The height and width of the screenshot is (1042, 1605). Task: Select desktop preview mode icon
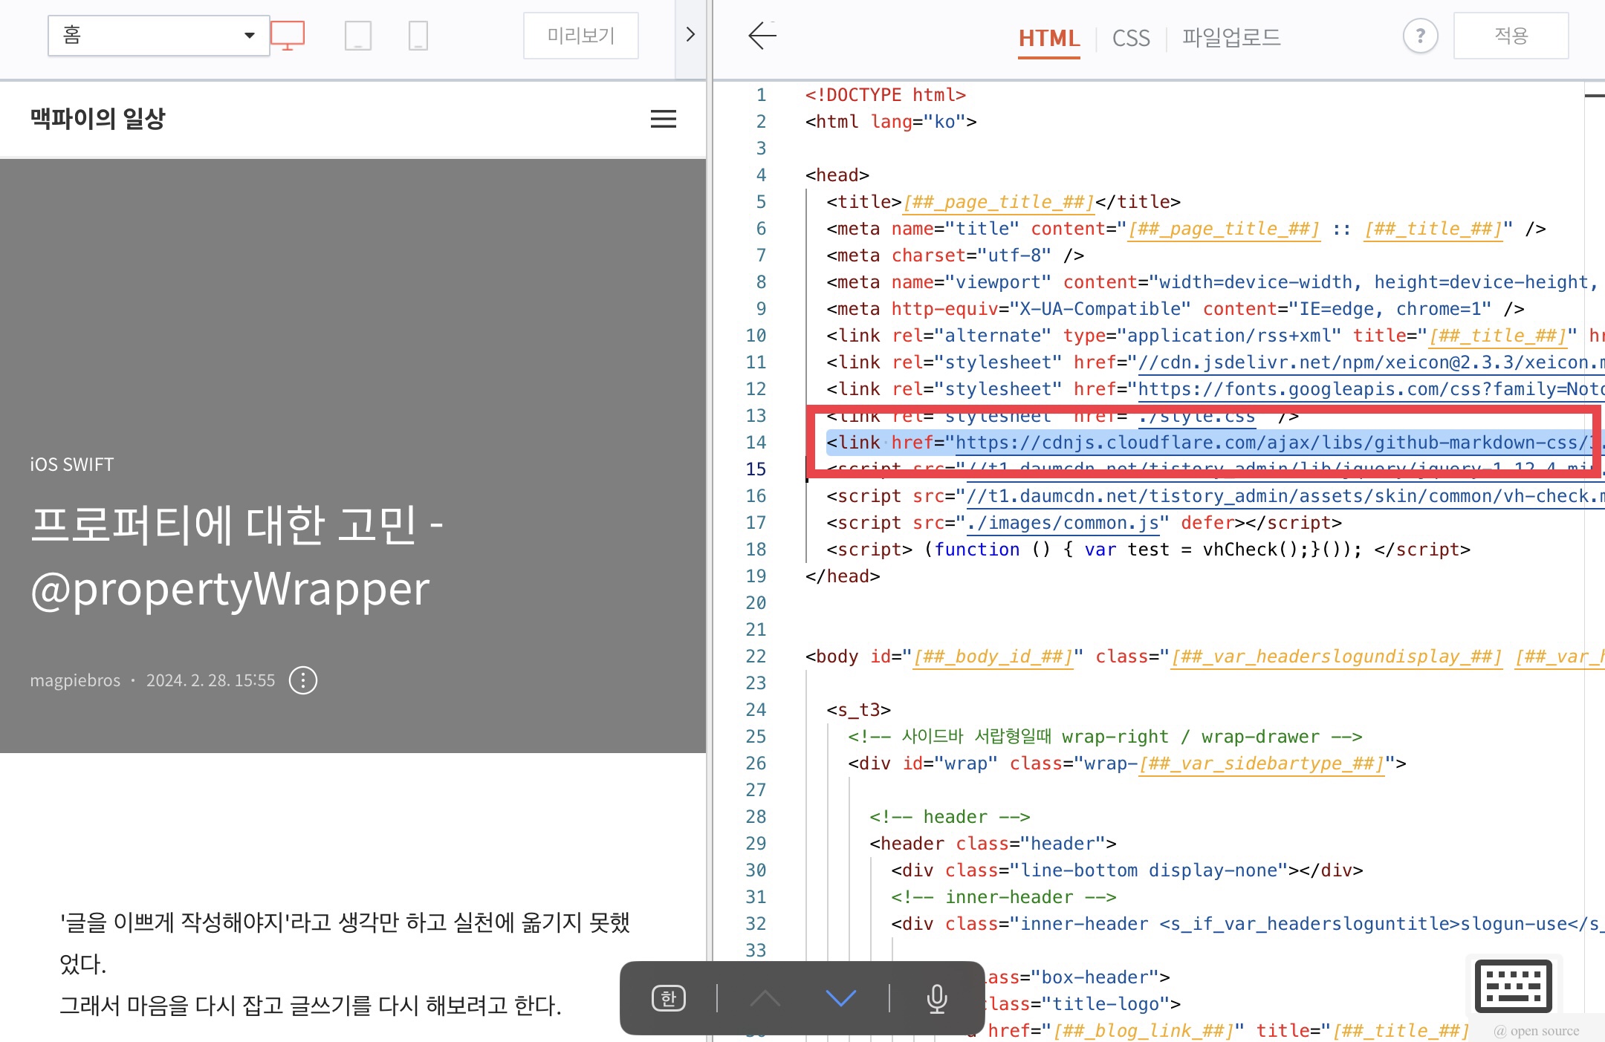click(288, 35)
